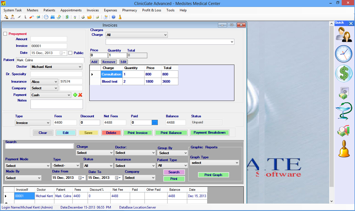
Task: Click the Patient name input field
Action: [50, 60]
